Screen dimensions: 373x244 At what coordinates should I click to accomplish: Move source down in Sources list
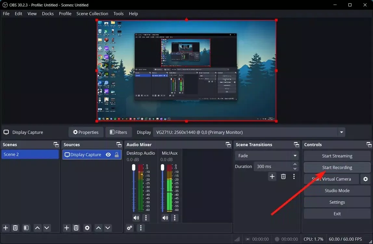click(x=108, y=228)
